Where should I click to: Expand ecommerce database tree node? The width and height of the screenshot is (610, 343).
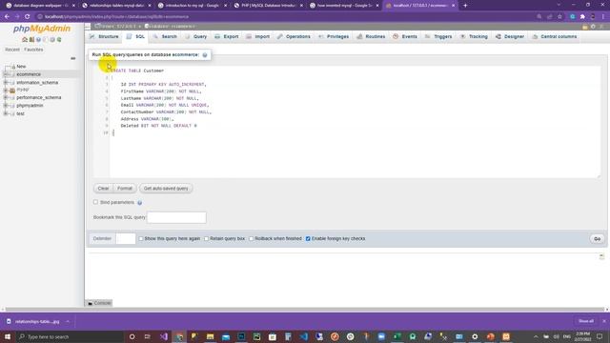pos(6,74)
